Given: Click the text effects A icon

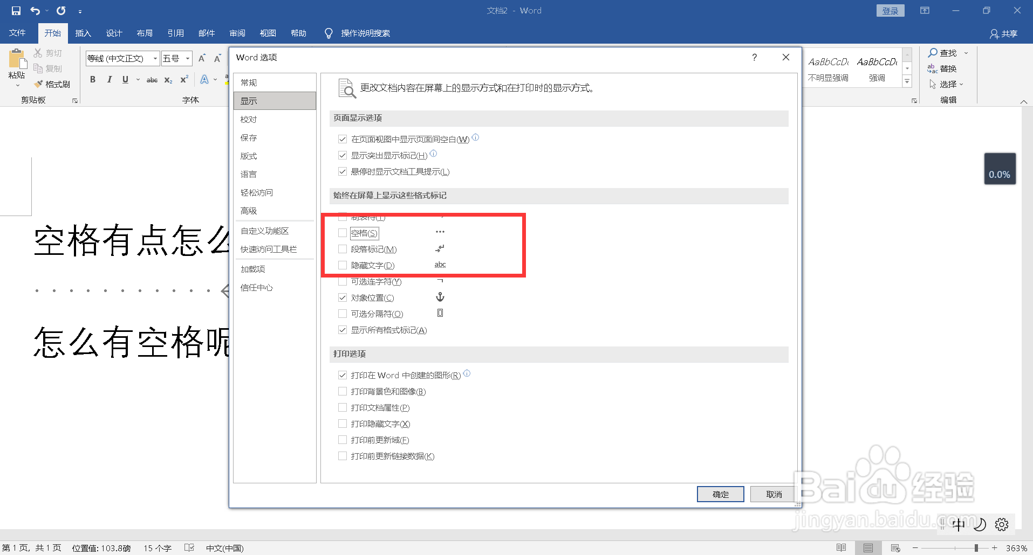Looking at the screenshot, I should tap(204, 79).
